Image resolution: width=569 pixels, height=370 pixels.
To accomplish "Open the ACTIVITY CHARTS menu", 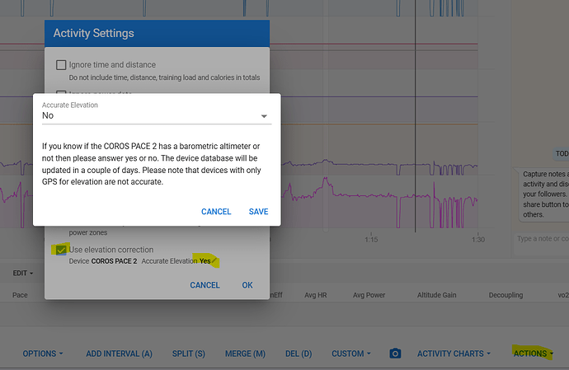I will 454,354.
